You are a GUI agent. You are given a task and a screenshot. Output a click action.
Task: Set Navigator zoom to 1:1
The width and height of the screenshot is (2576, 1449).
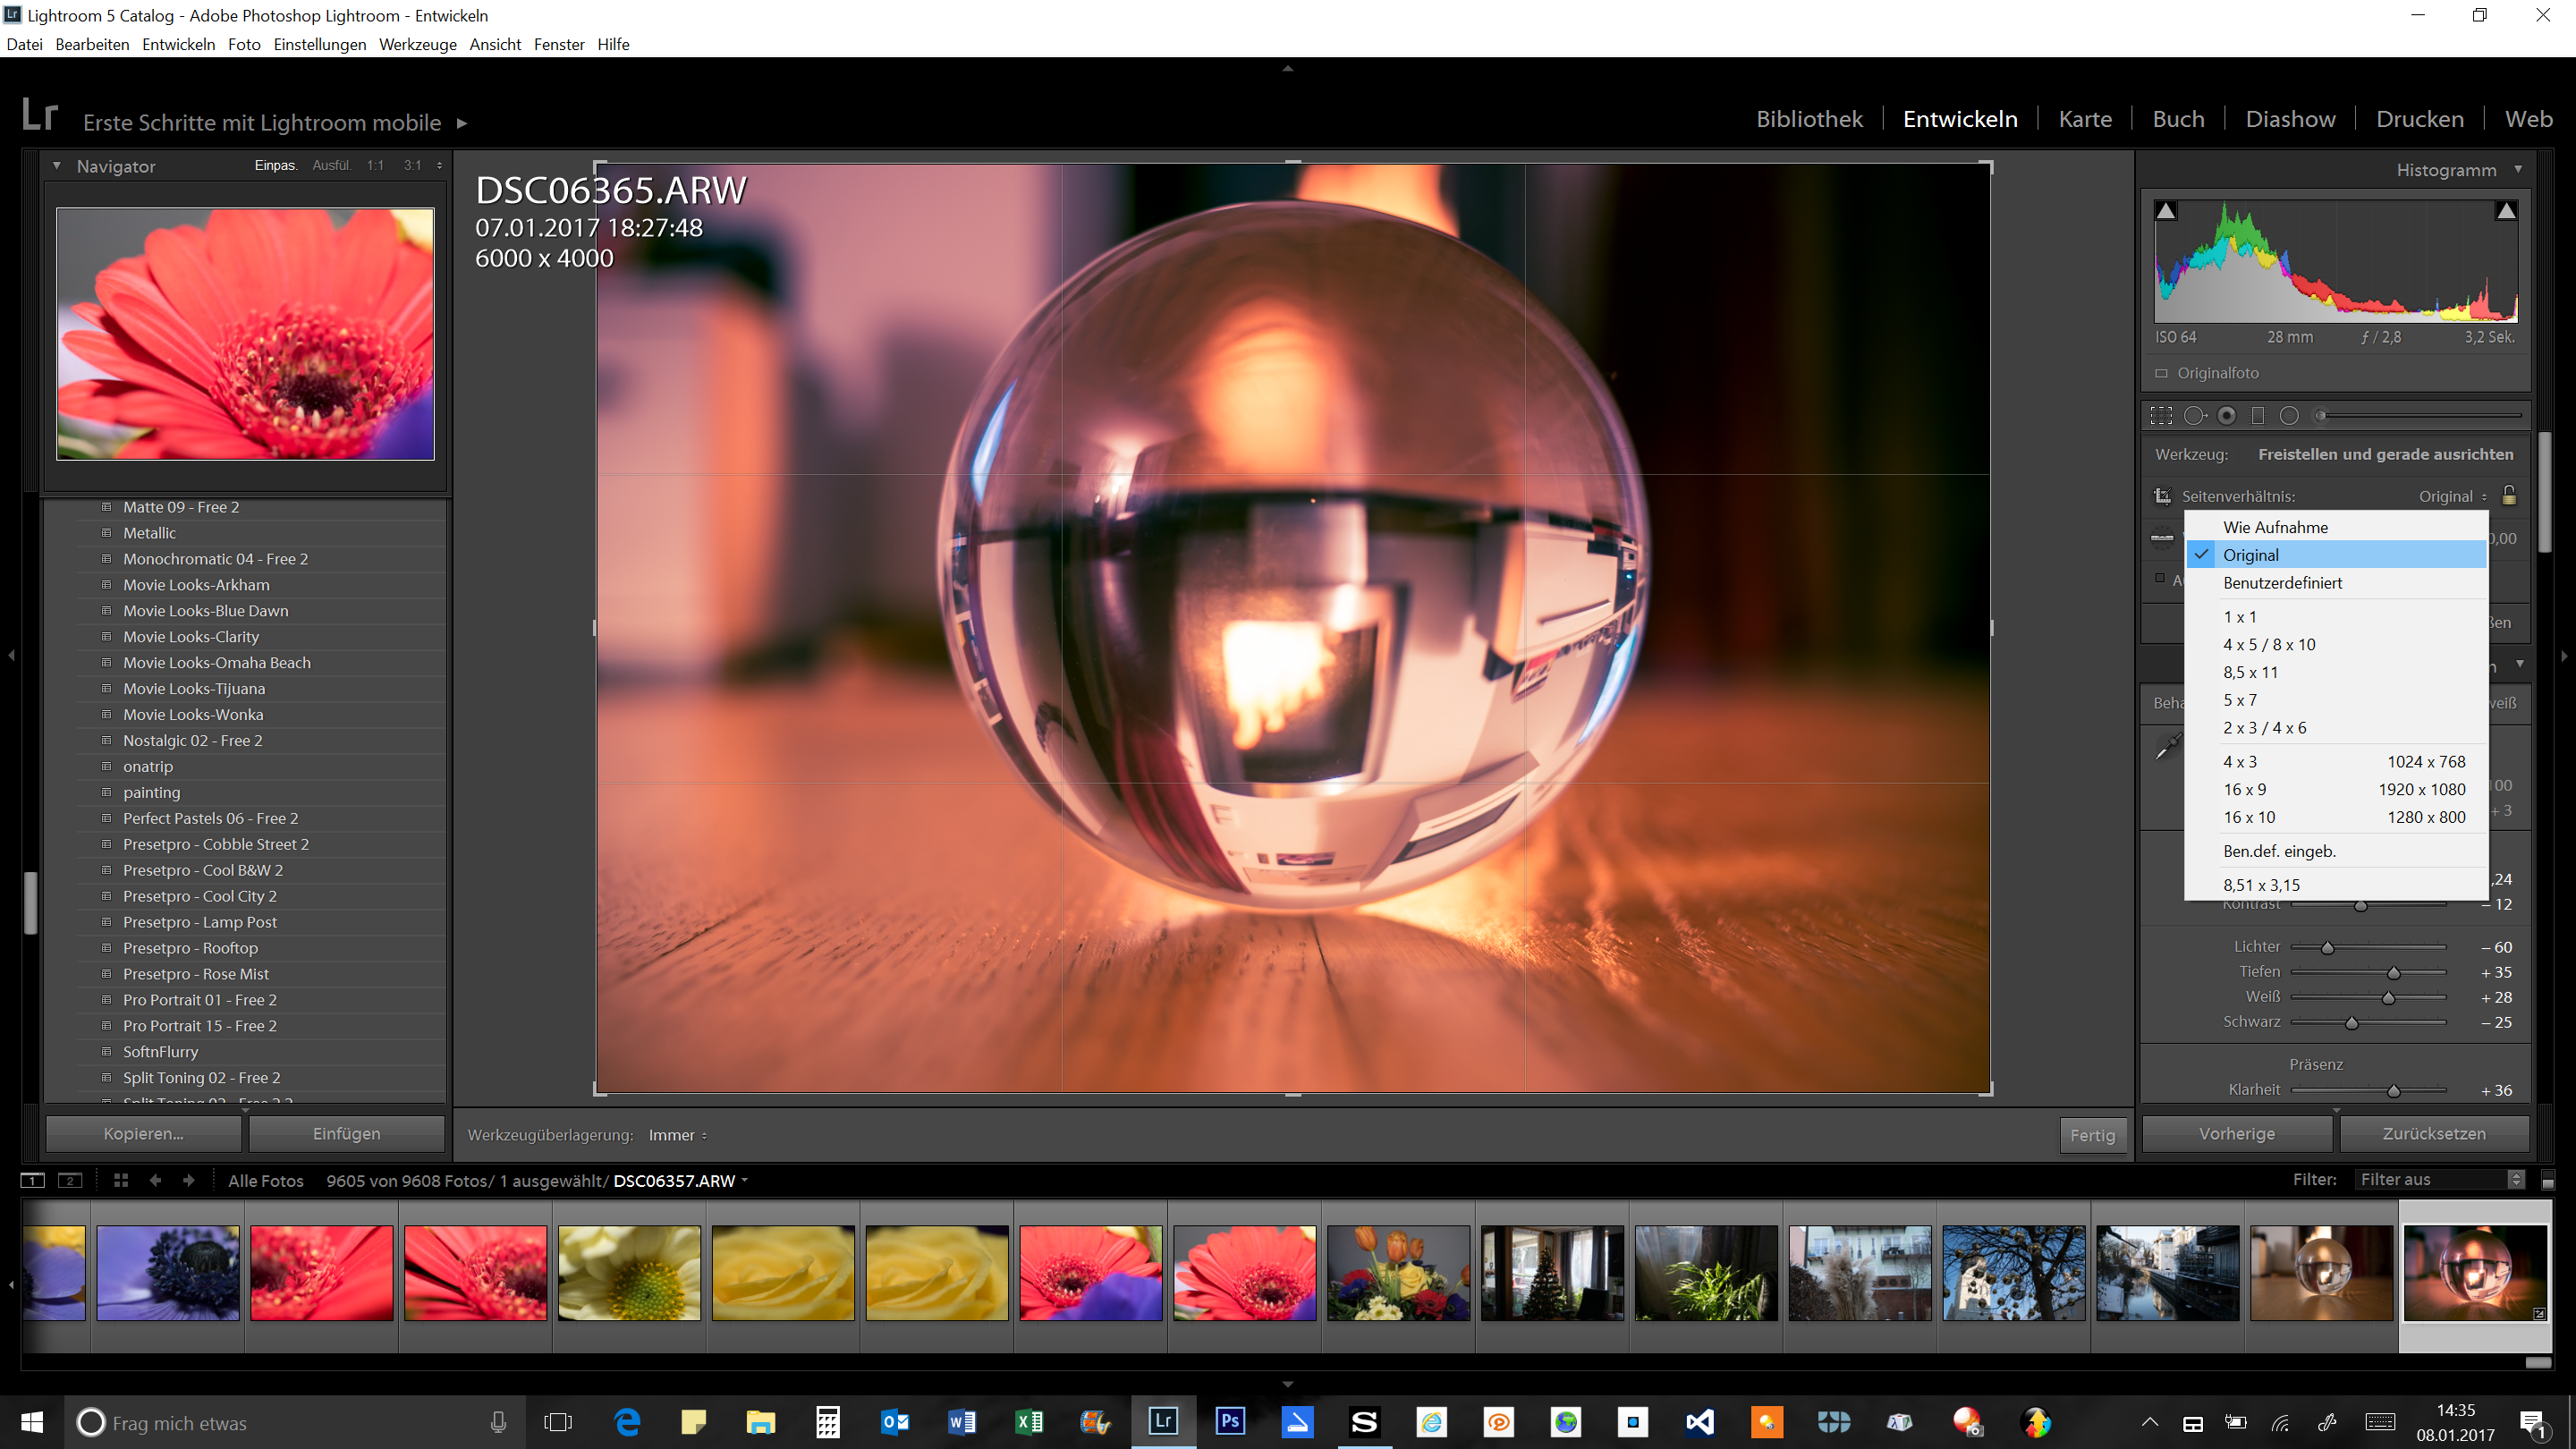click(x=375, y=166)
